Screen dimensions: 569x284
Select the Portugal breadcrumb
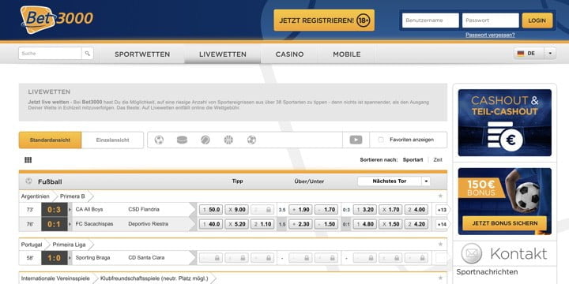click(x=32, y=245)
